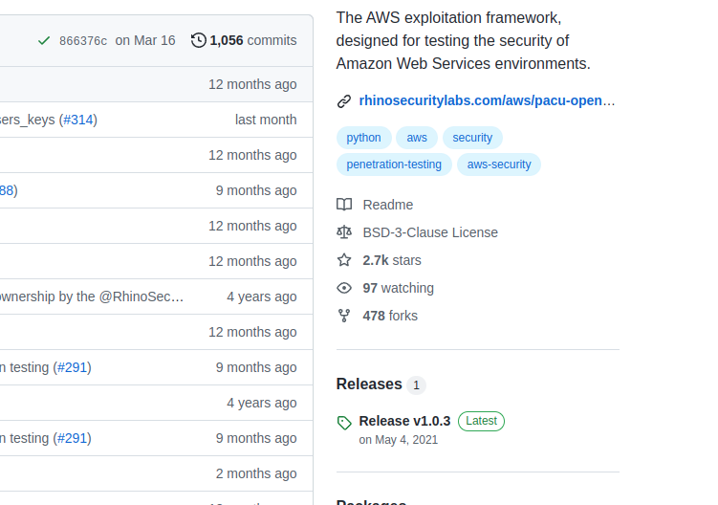Open the 1,056 commits history
Viewport: 718px width, 505px height.
coord(252,40)
